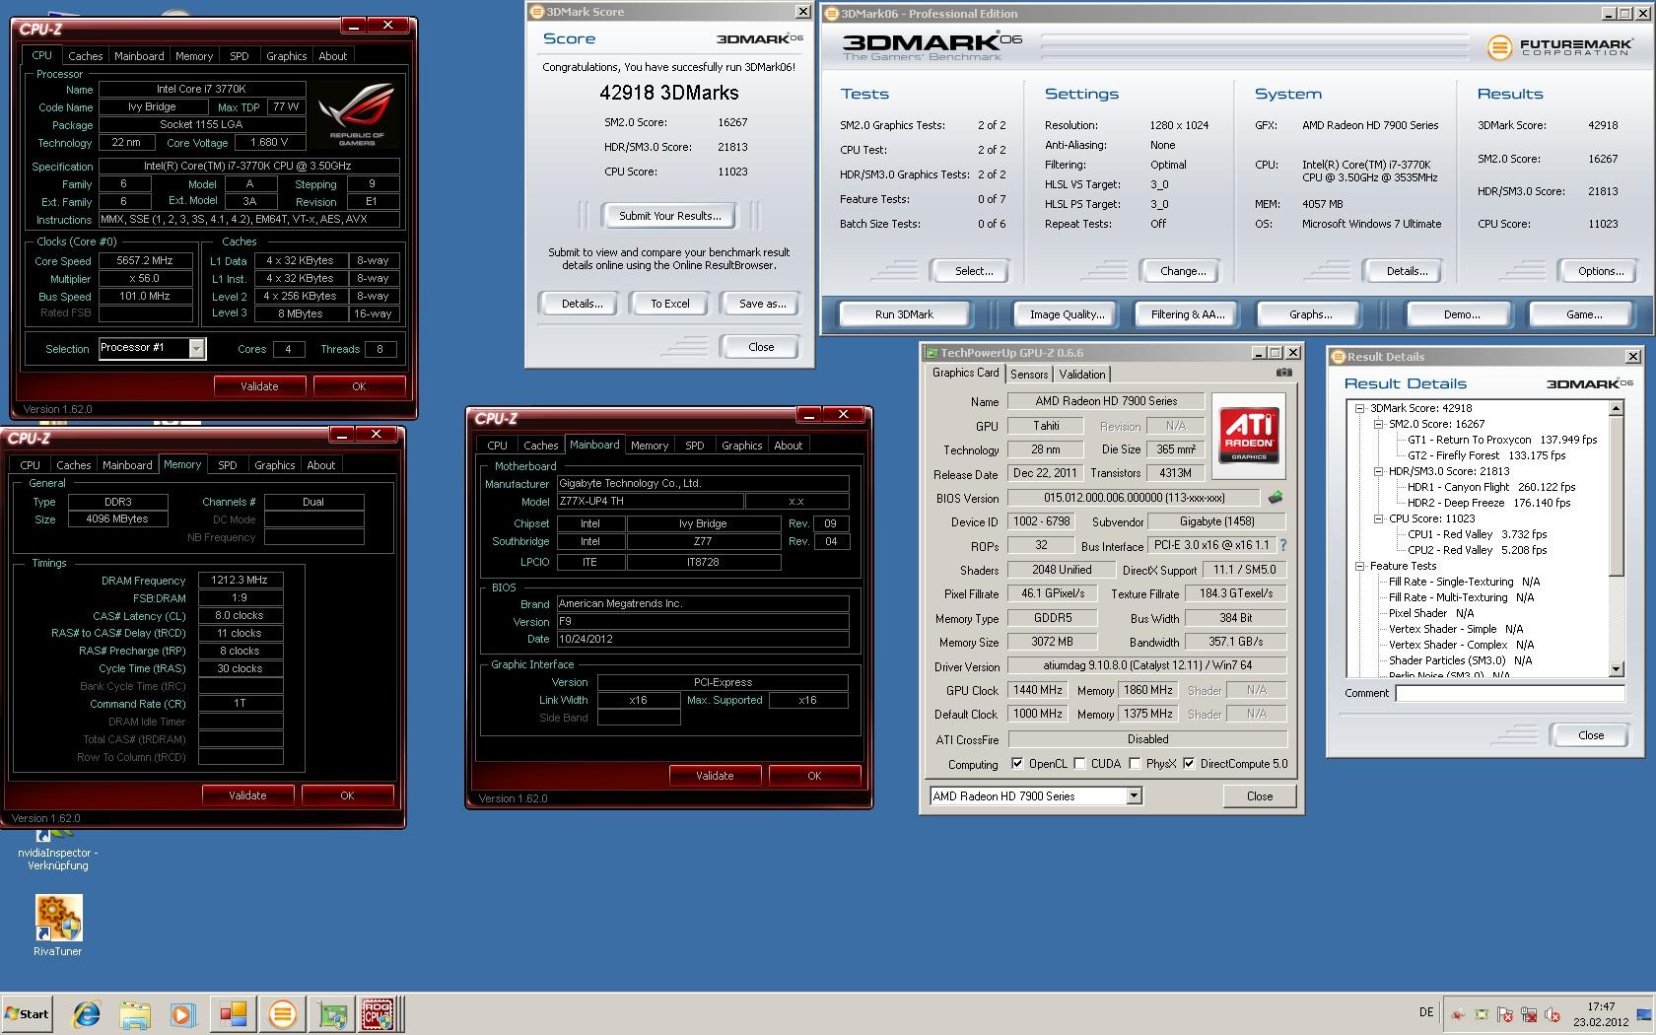Switch to GPU-Z graphics card taskbar button
Screen dimensions: 1656x1035
[x=332, y=1013]
